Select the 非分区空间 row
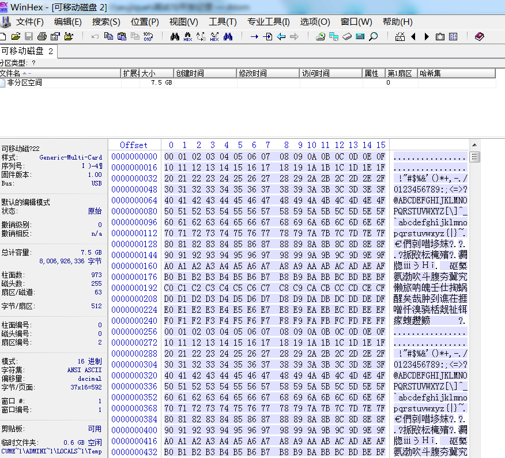 pos(247,83)
